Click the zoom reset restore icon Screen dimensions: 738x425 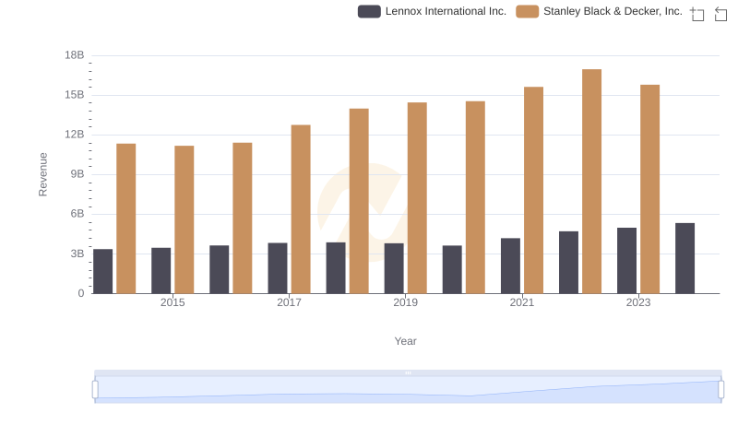tap(720, 14)
